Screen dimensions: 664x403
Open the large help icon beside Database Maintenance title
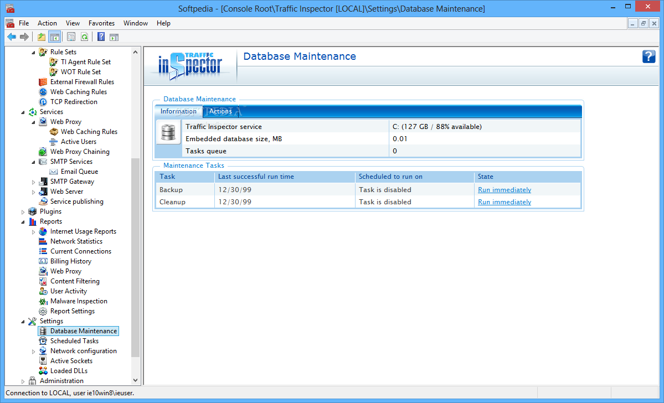point(648,56)
